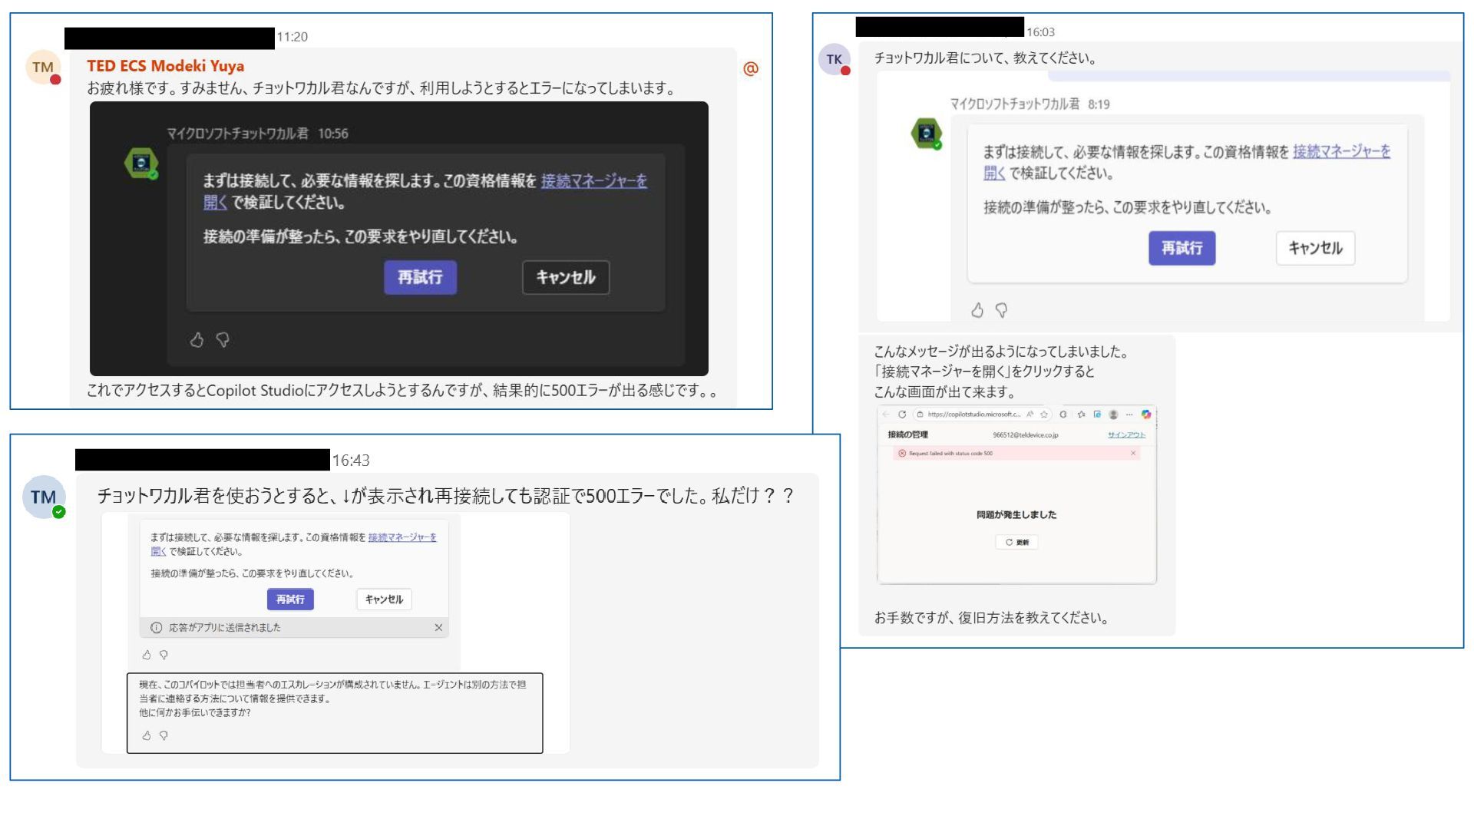Click Copilot icon in browser toolbar

1146,414
